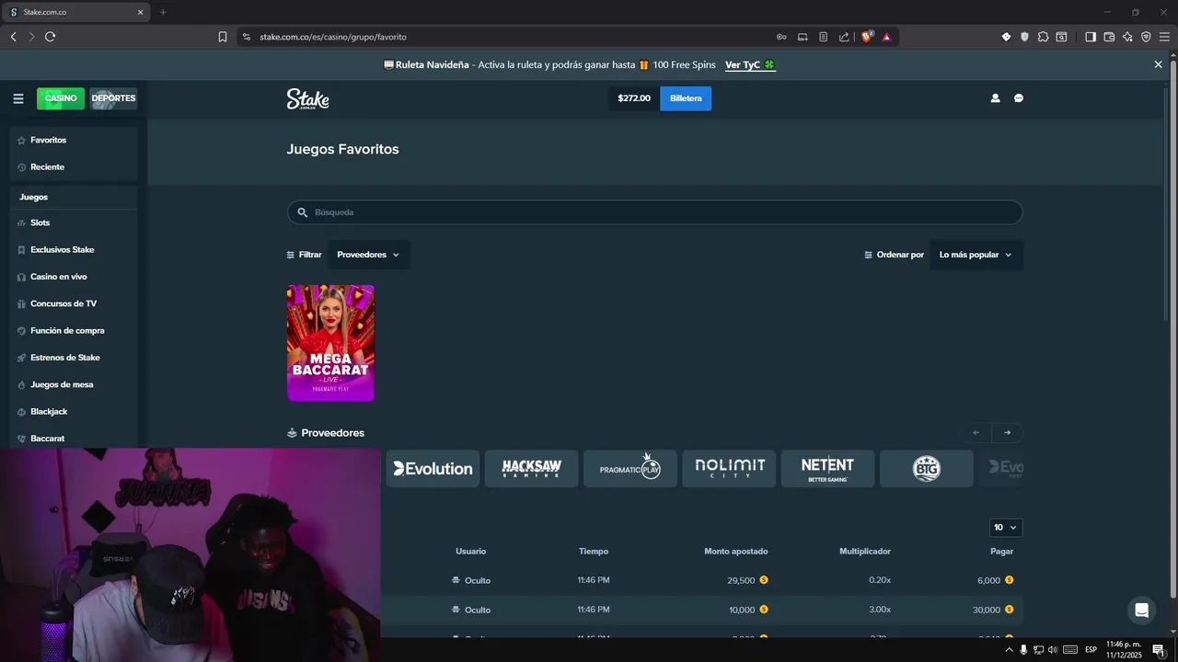
Task: Open the rows-per-page dropdown showing 10
Action: click(1005, 528)
